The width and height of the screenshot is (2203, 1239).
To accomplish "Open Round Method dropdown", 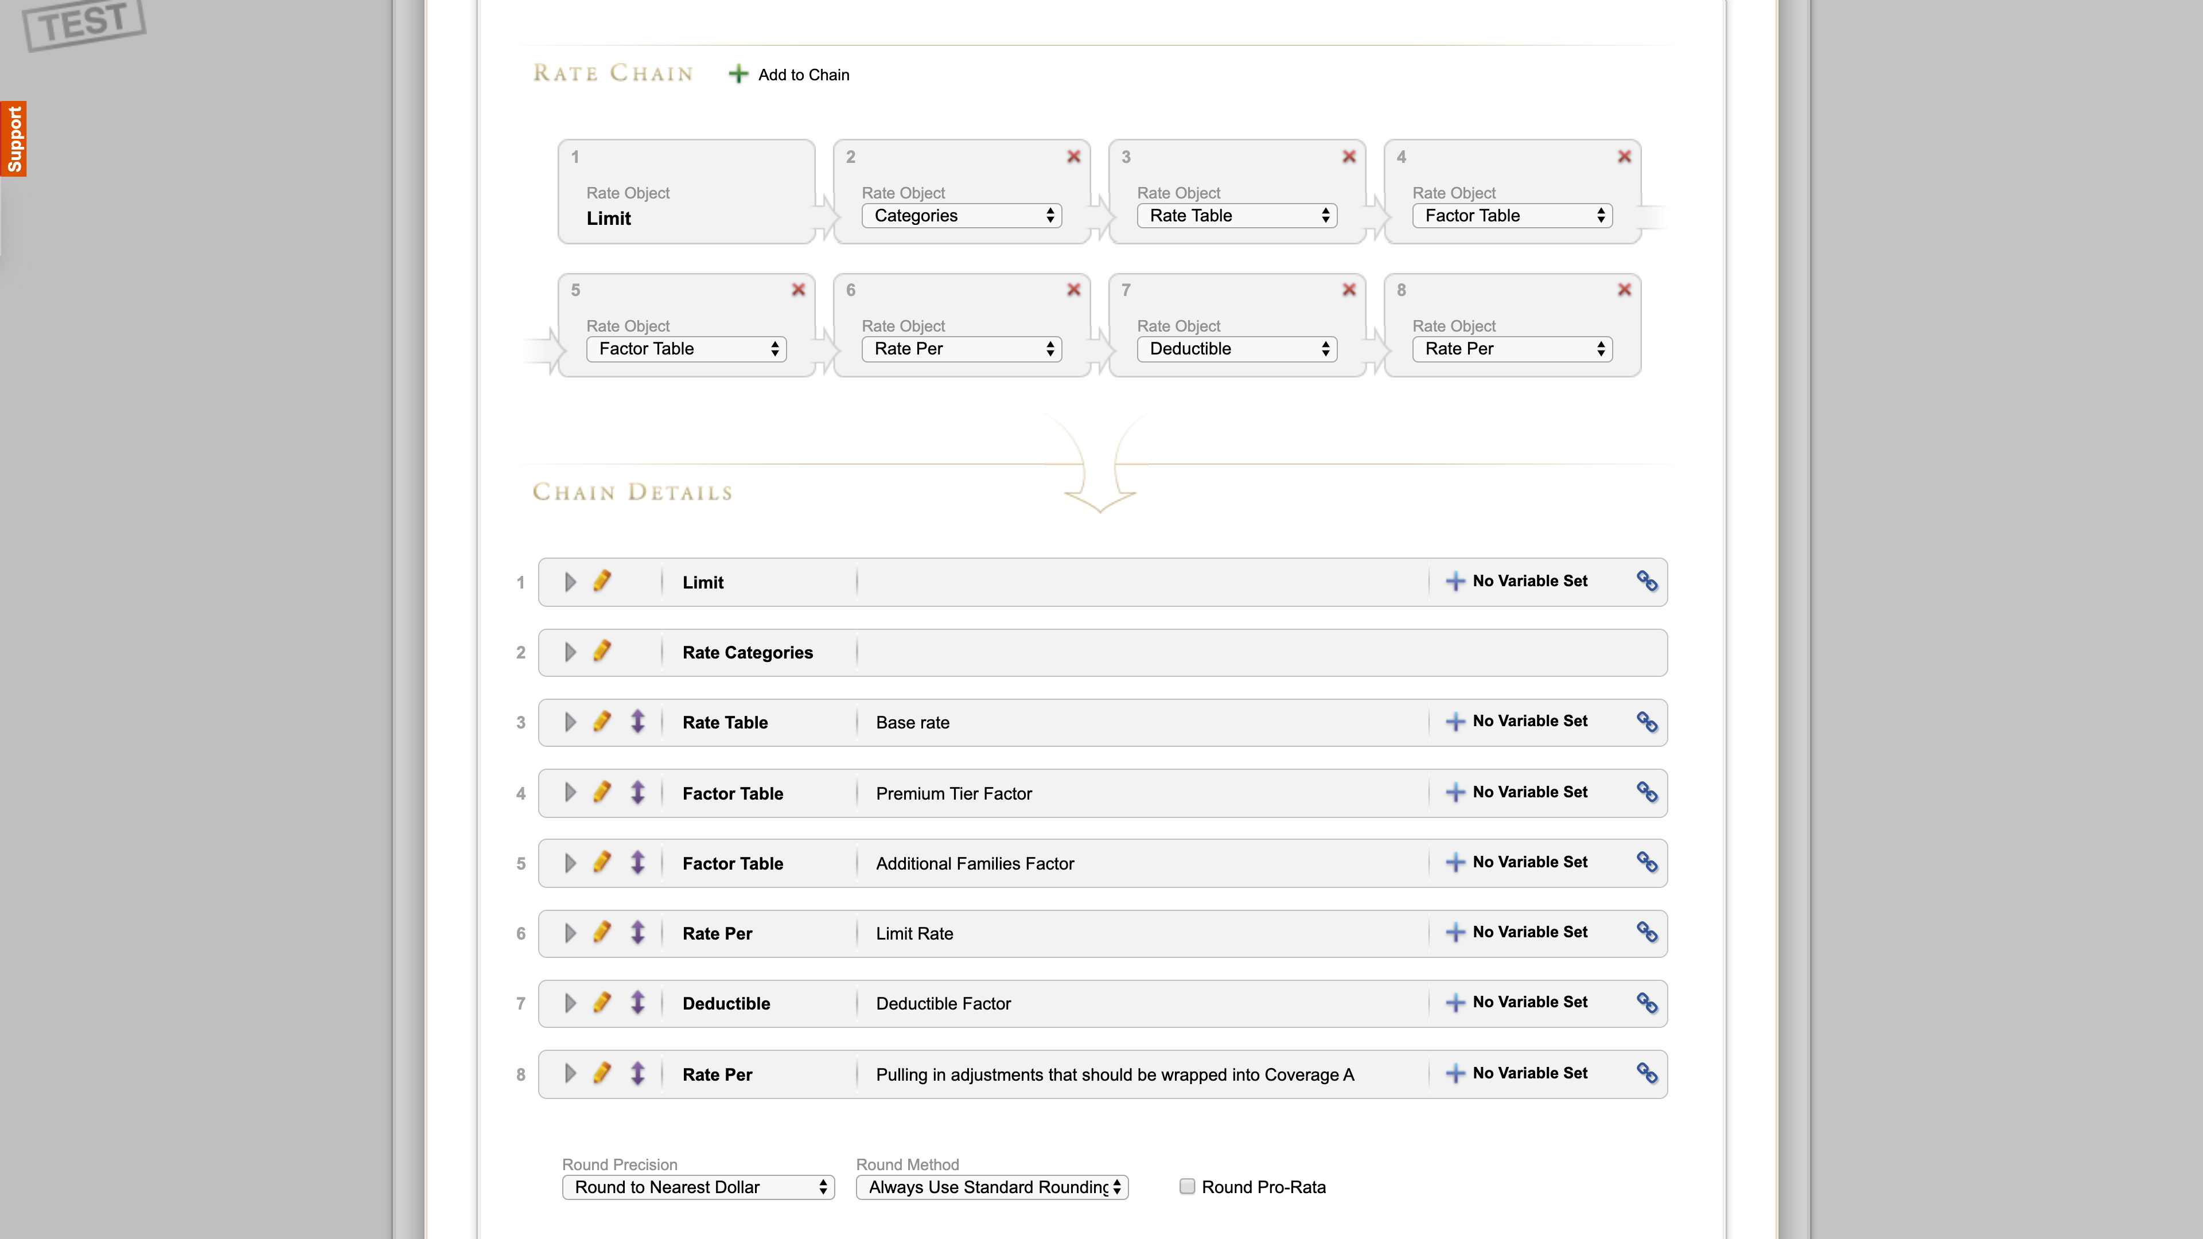I will (992, 1187).
